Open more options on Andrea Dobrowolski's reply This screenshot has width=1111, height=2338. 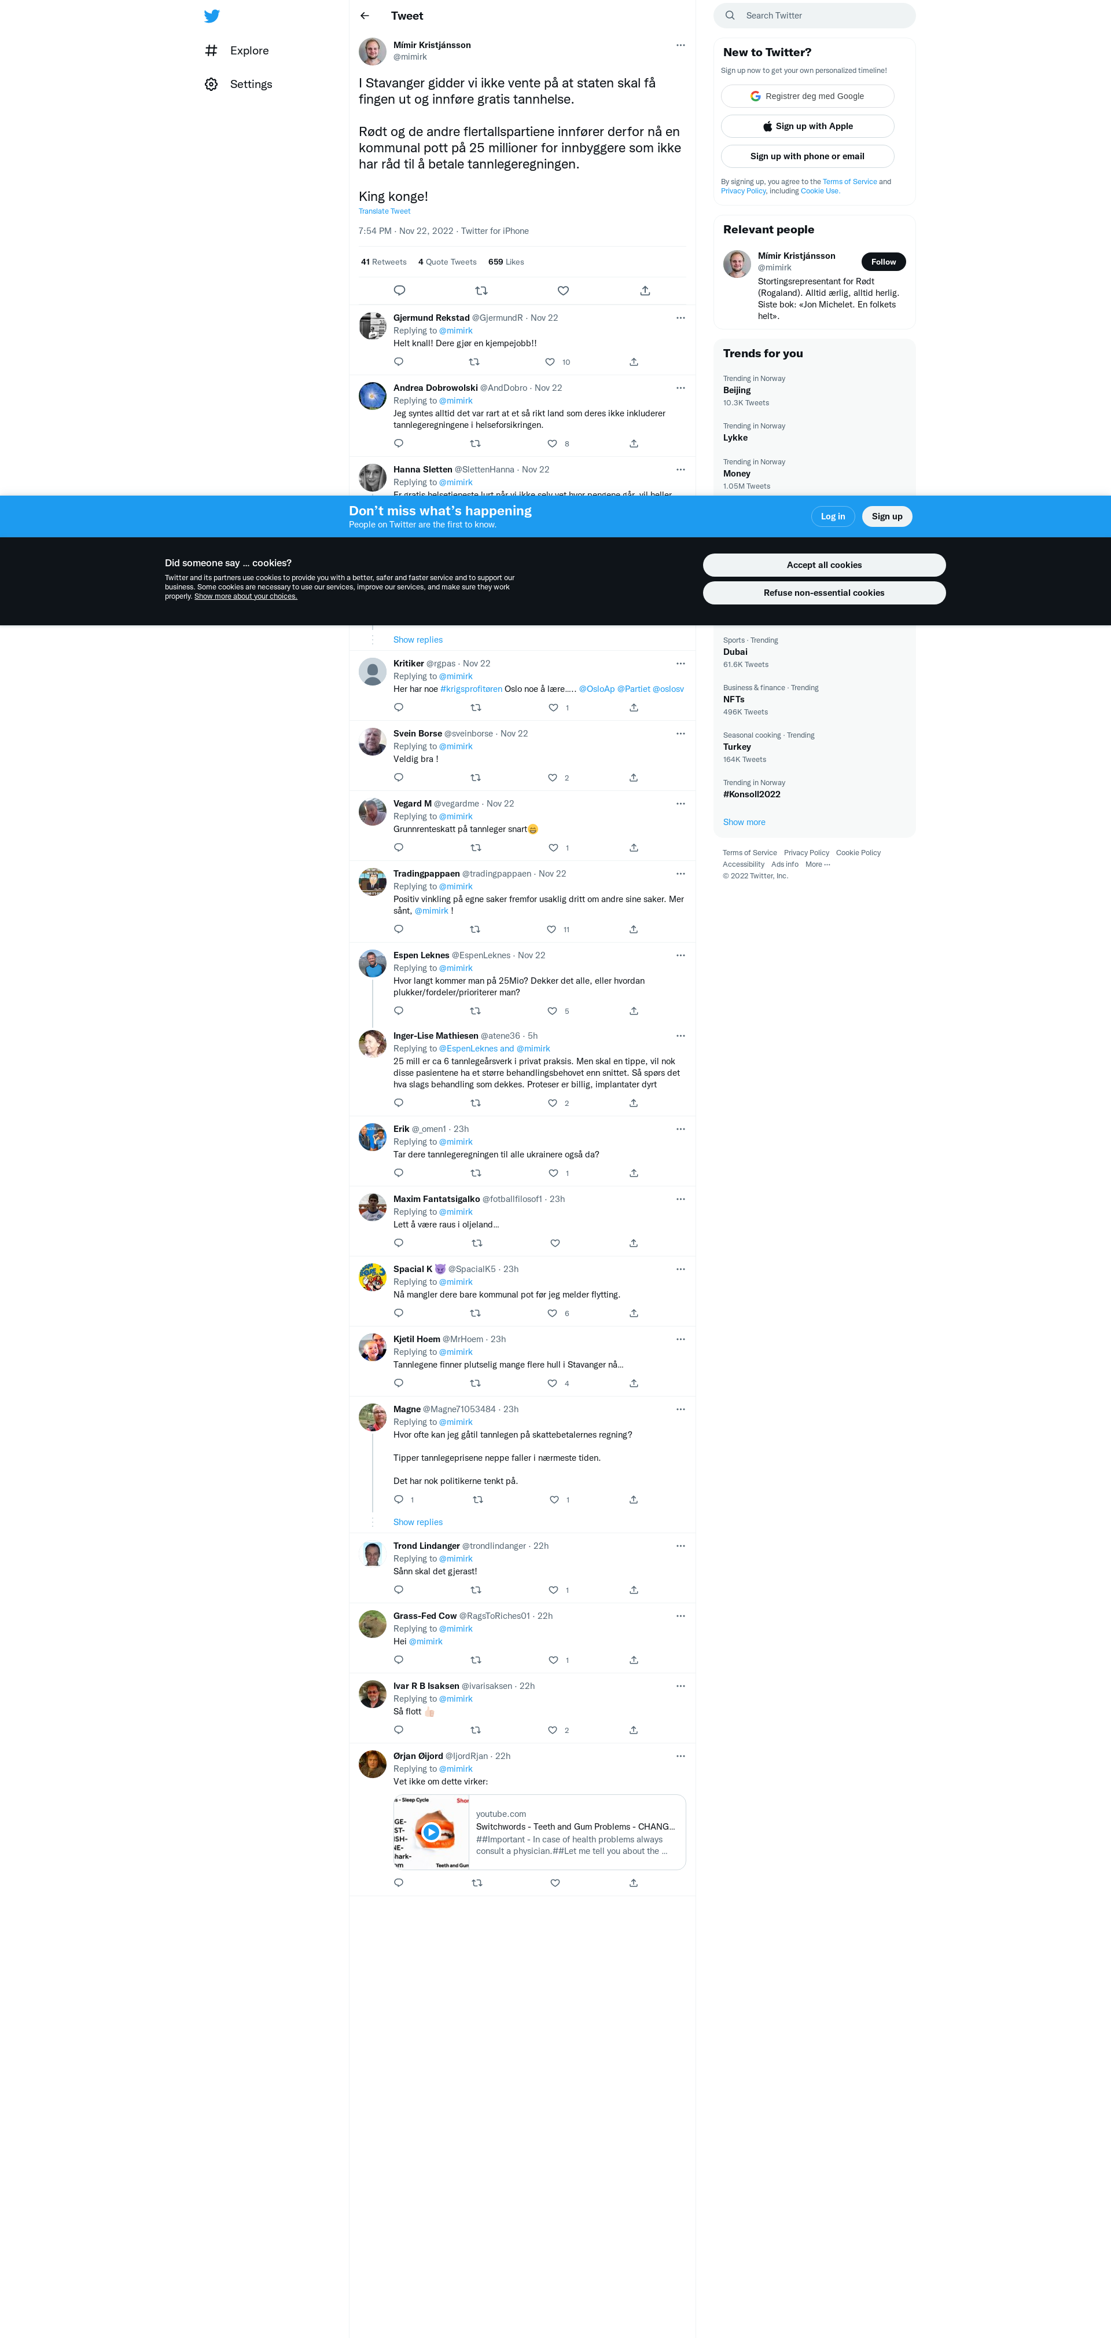point(680,387)
